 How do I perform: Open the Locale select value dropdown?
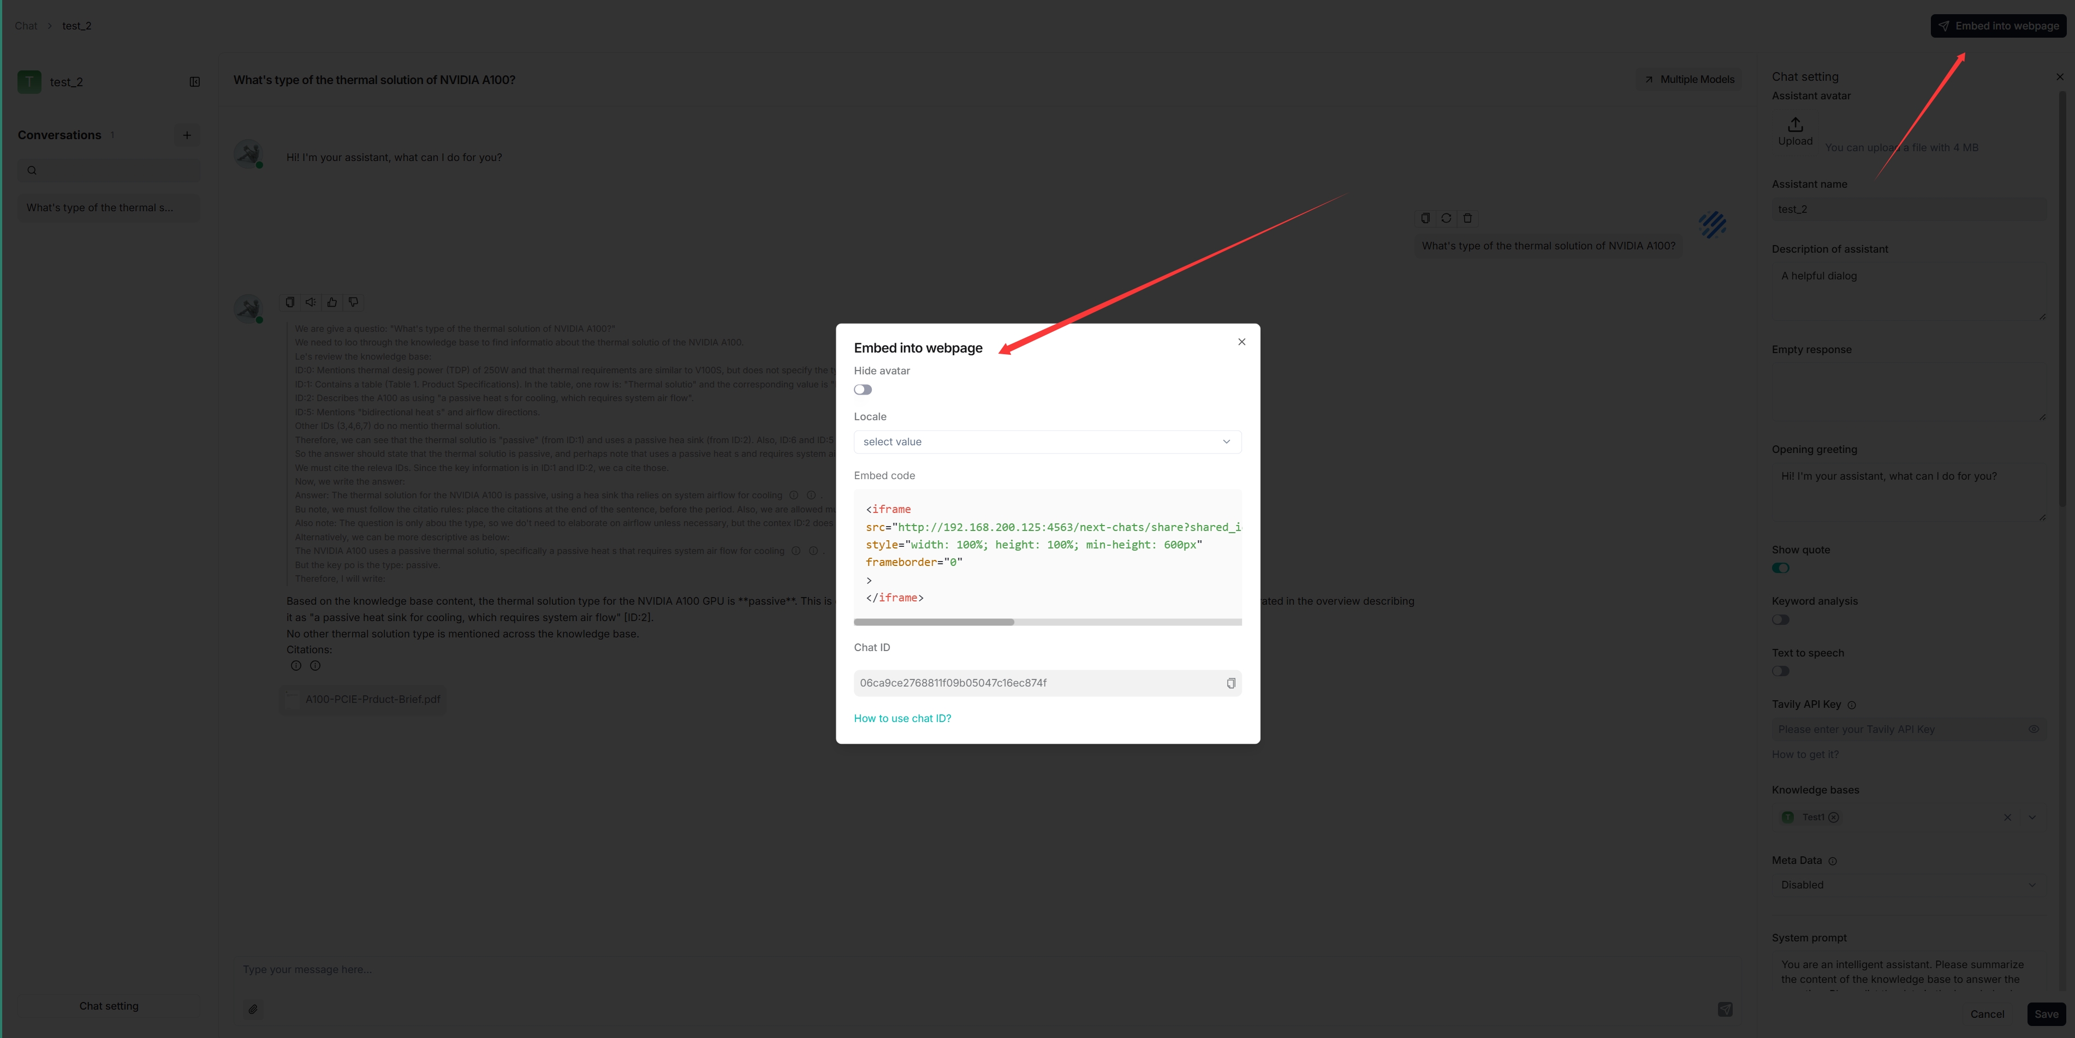pyautogui.click(x=1047, y=442)
